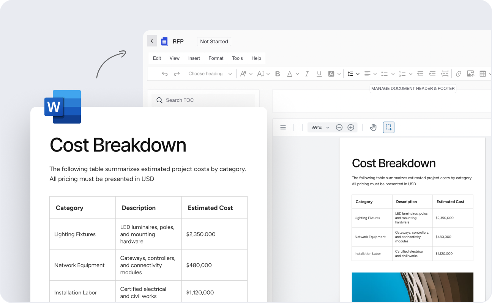Click the Search TOC field
Image resolution: width=492 pixels, height=303 pixels.
pos(203,100)
